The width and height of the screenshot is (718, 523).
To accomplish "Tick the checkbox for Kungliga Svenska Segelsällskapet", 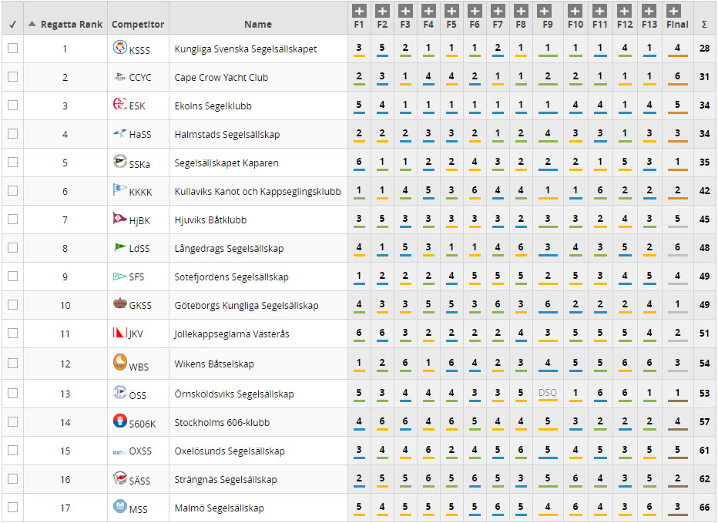I will [12, 49].
